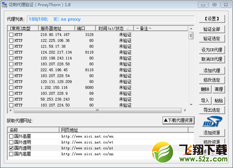Click the 删除 delete button
Image resolution: width=233 pixels, height=168 pixels.
pos(205,89)
